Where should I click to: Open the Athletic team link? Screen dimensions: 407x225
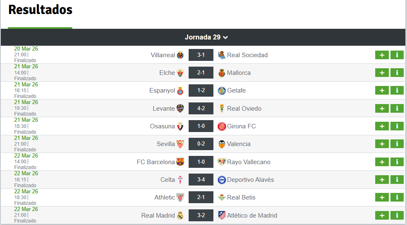(165, 197)
